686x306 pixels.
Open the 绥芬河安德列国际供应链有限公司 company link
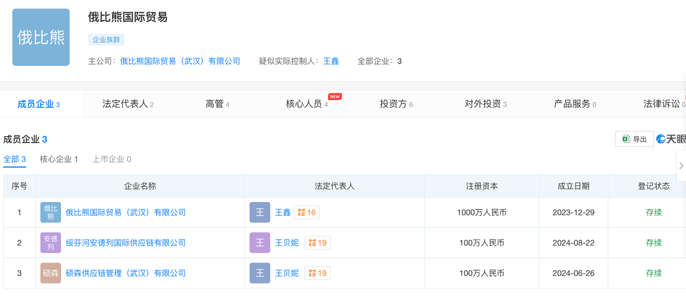pos(125,243)
